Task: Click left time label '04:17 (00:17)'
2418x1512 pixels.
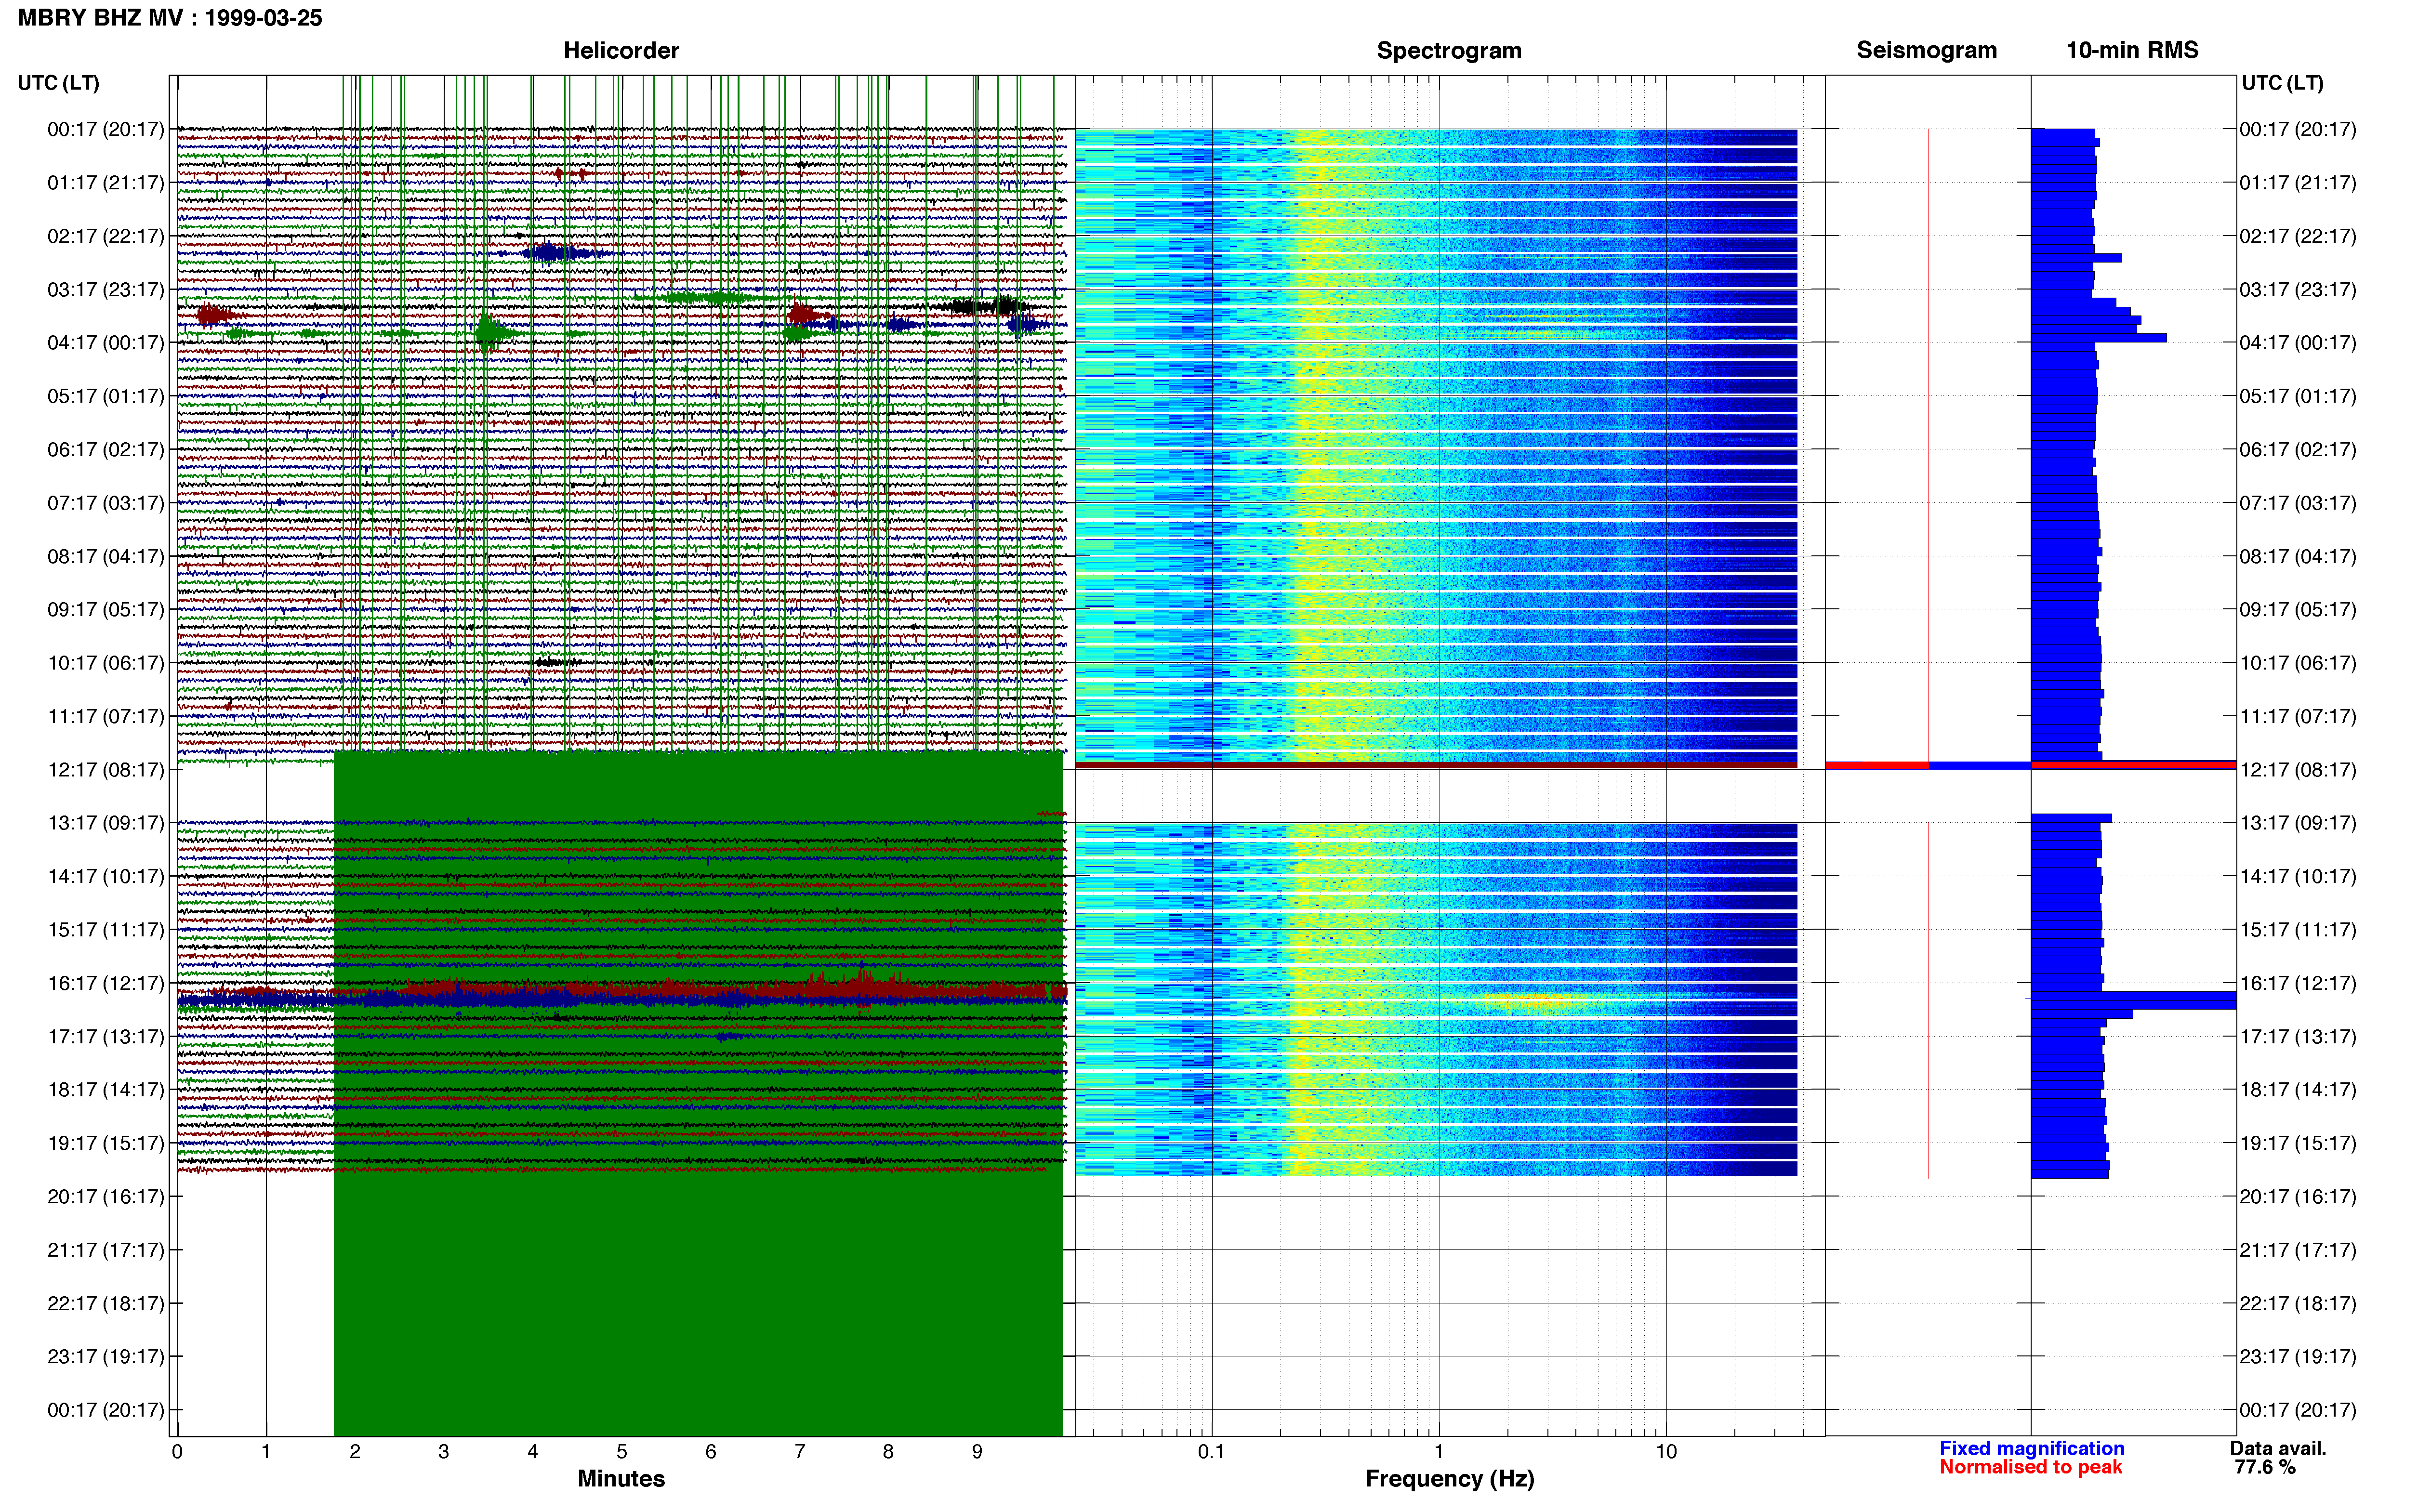Action: [106, 343]
